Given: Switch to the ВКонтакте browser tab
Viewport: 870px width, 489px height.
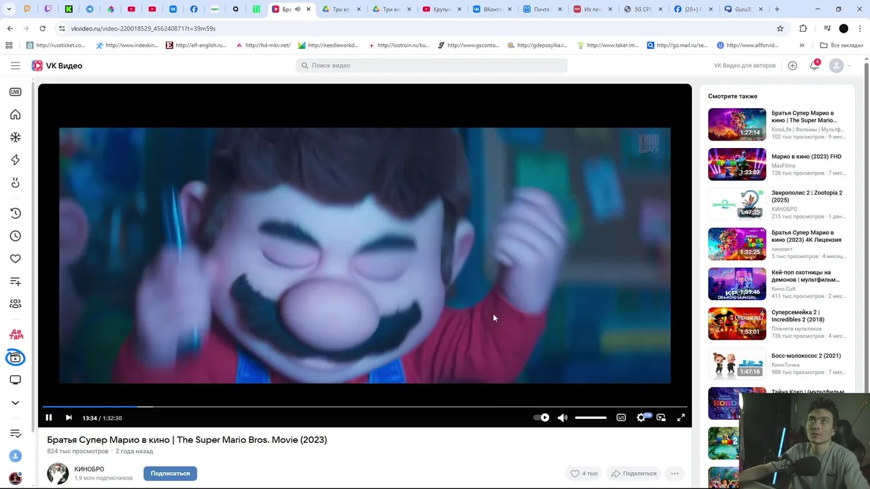Looking at the screenshot, I should point(491,10).
